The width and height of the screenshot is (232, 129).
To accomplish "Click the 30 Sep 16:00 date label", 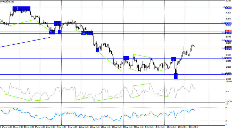I will 139,127.
